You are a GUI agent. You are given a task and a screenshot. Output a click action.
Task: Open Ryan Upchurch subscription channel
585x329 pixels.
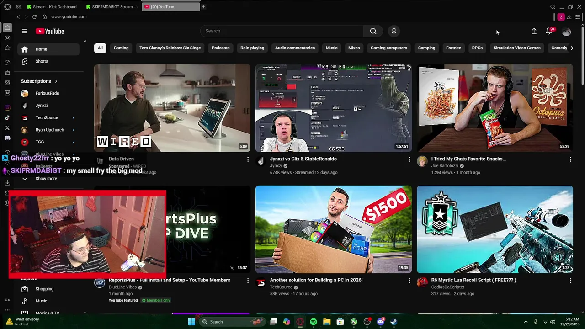click(50, 130)
